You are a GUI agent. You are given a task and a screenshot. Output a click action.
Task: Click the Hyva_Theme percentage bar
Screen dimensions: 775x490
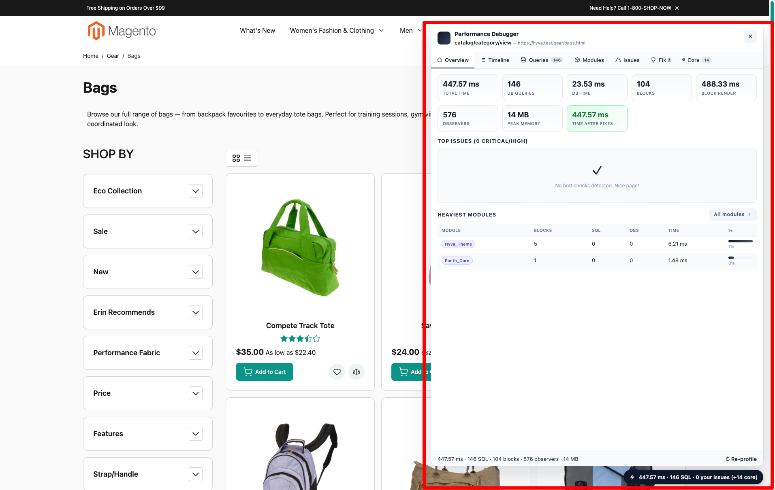(741, 241)
